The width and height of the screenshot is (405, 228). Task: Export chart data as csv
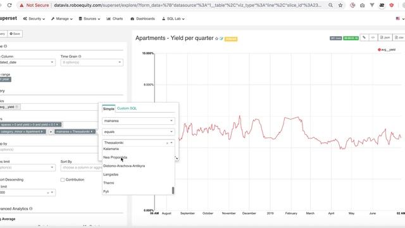(x=399, y=38)
